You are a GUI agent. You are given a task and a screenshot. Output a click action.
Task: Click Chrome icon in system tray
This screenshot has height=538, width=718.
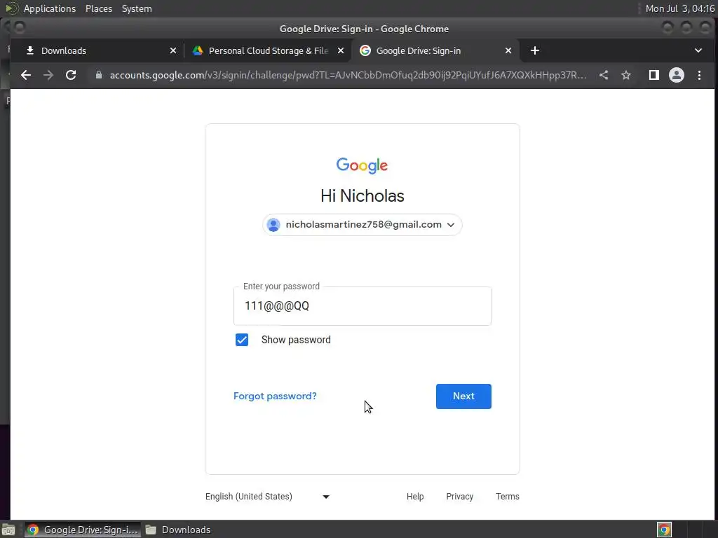point(665,530)
